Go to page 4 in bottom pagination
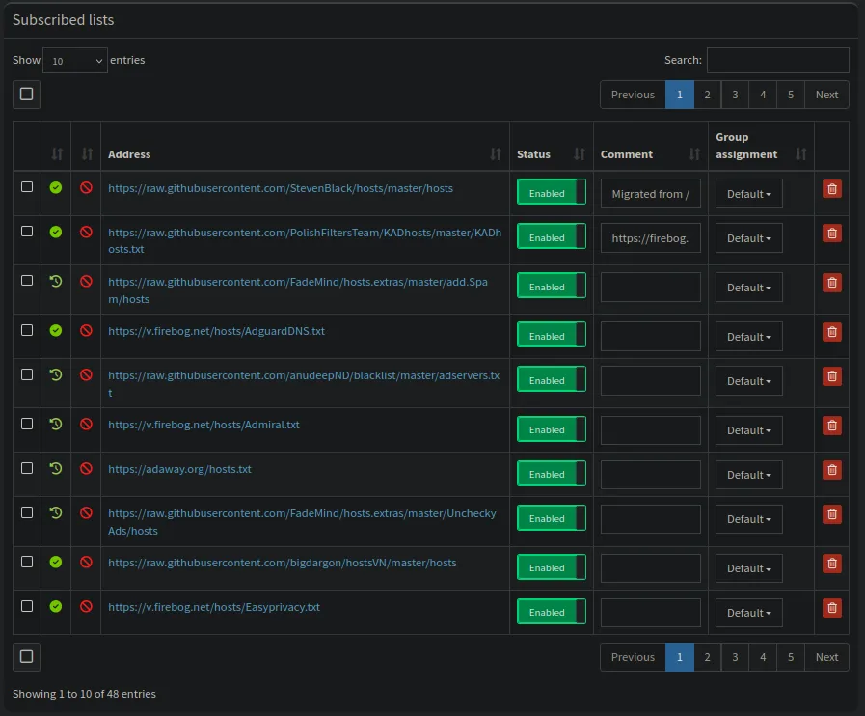The image size is (865, 716). pos(763,657)
